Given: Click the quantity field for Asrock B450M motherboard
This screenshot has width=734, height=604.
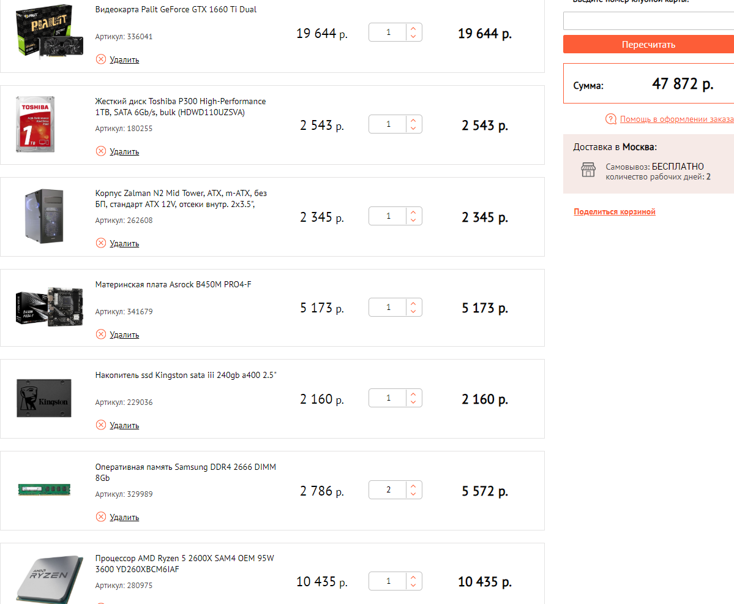Looking at the screenshot, I should point(388,308).
